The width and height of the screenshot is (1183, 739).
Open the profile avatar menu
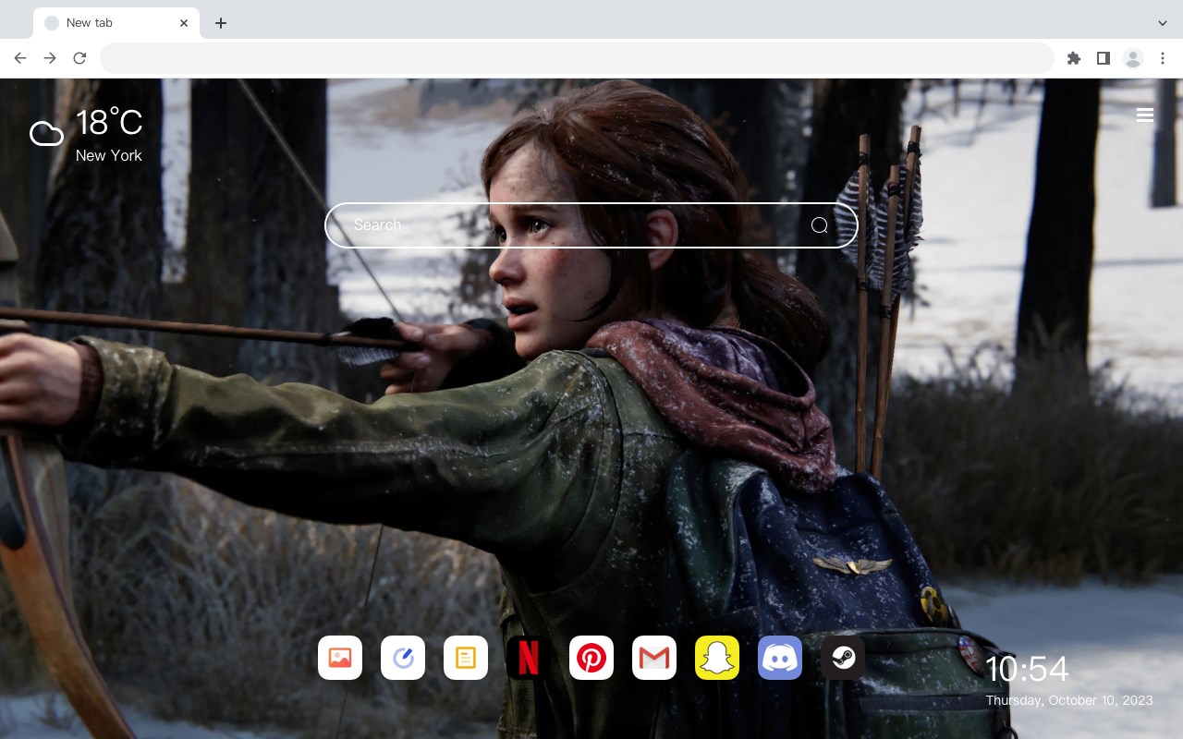[x=1133, y=58]
